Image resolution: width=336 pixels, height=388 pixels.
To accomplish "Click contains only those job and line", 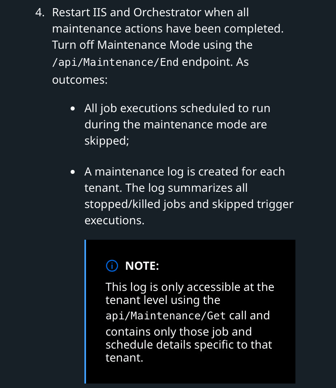I will pos(179,332).
